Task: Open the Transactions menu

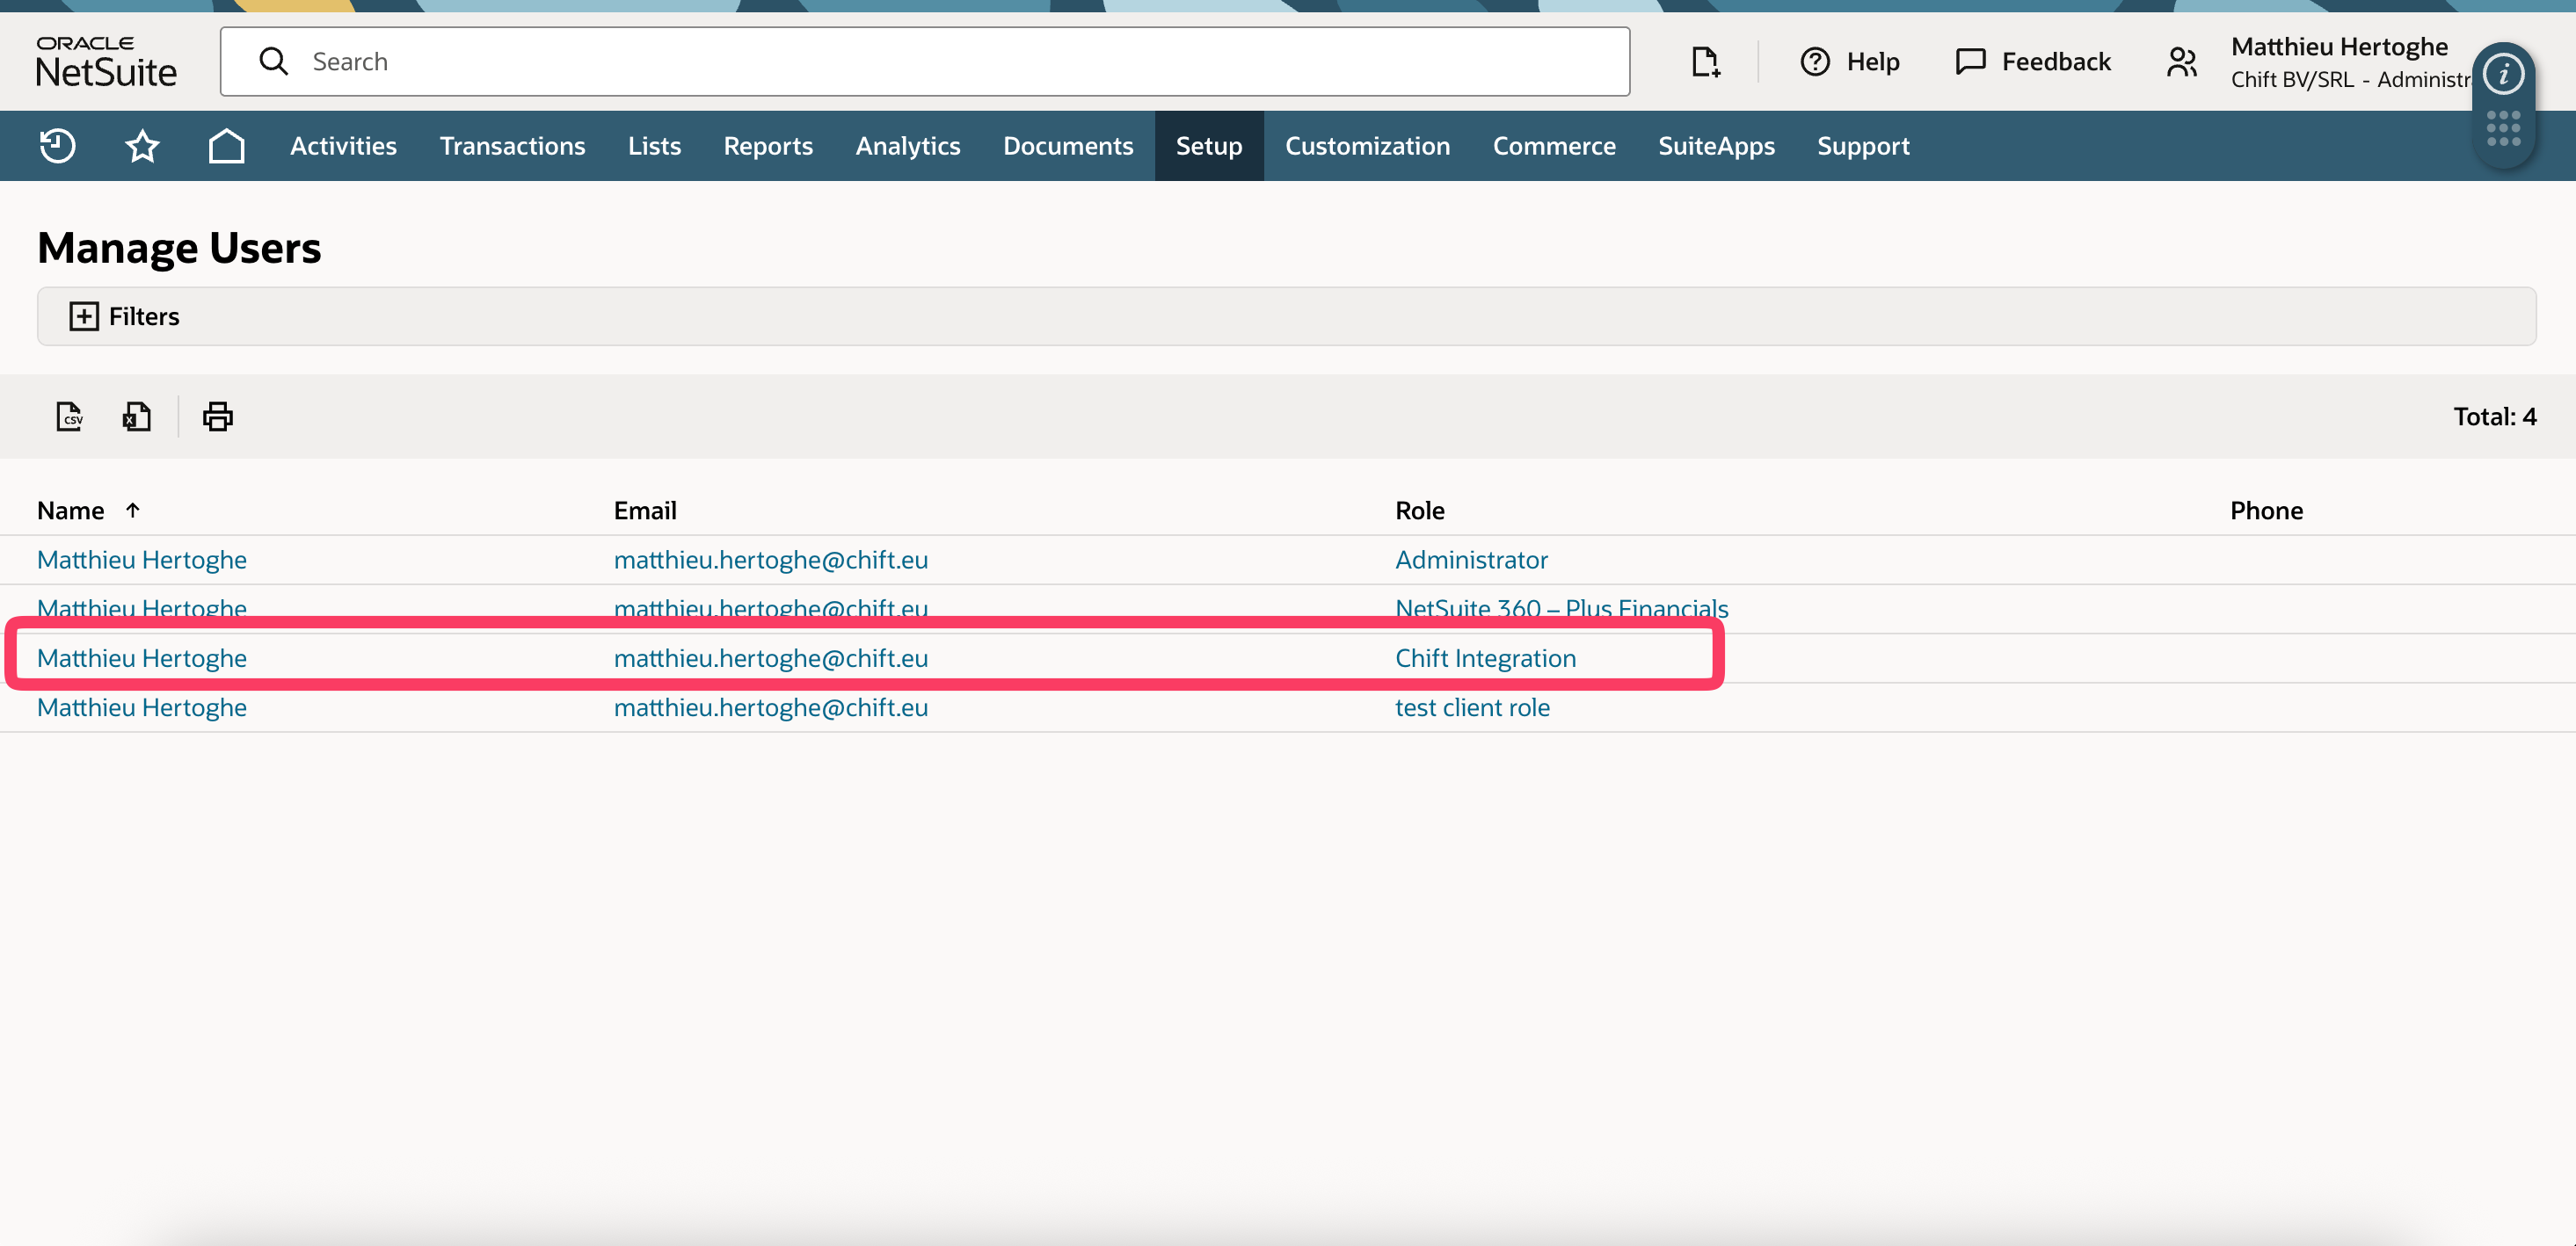Action: 513,146
